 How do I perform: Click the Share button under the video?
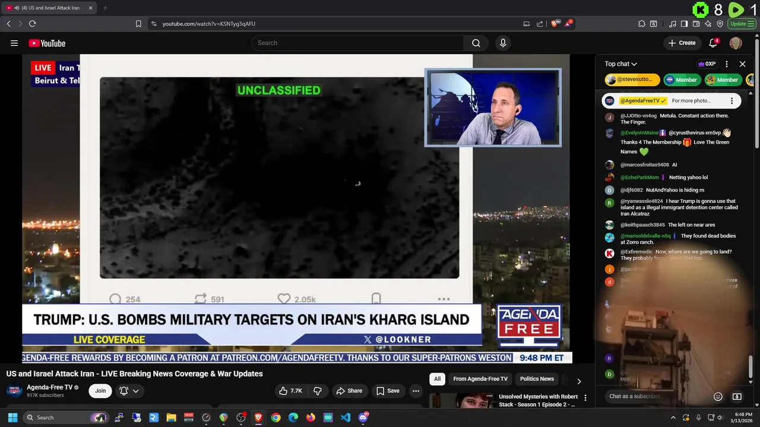point(349,391)
